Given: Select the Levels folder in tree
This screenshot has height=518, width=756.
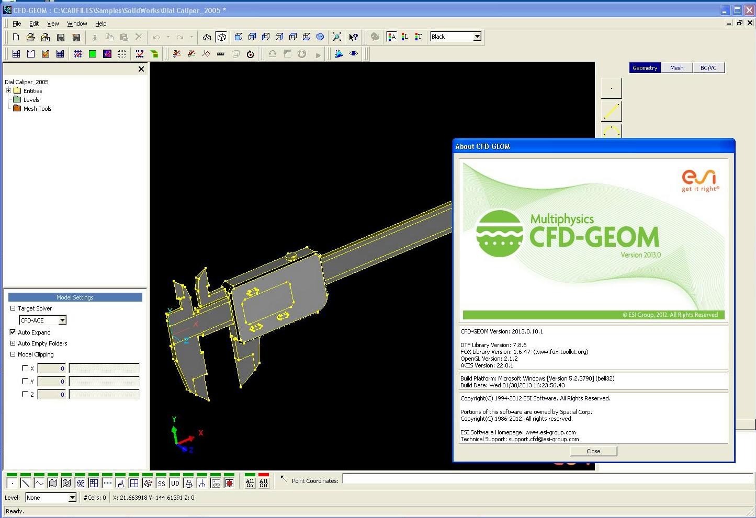Looking at the screenshot, I should click(x=31, y=99).
